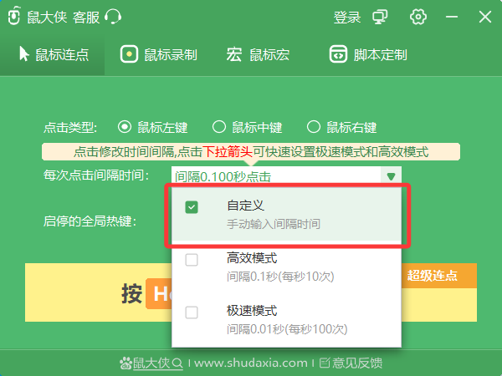Click 登录 to log in

(346, 17)
